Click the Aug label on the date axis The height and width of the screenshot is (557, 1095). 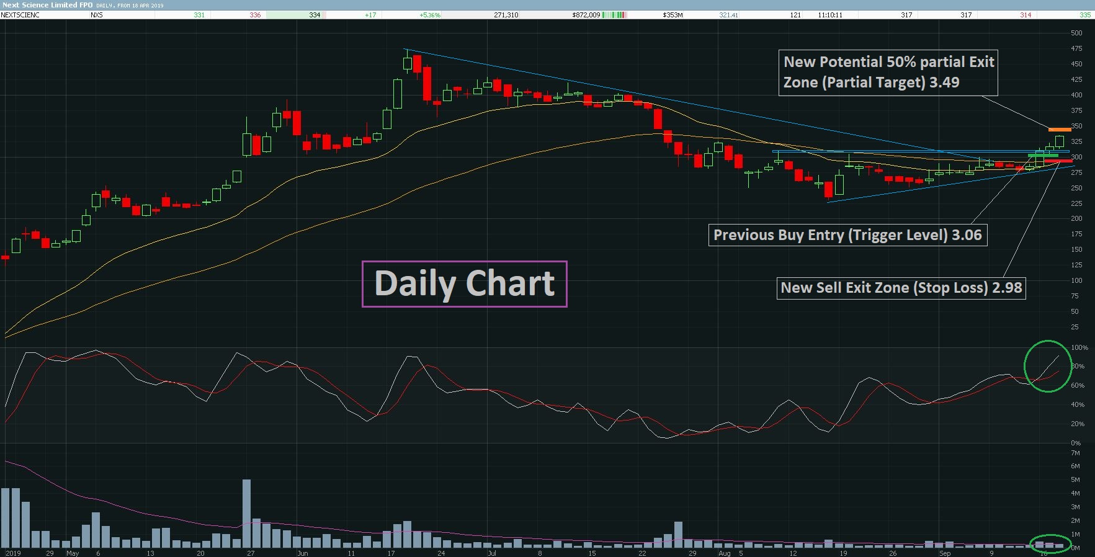coord(724,553)
